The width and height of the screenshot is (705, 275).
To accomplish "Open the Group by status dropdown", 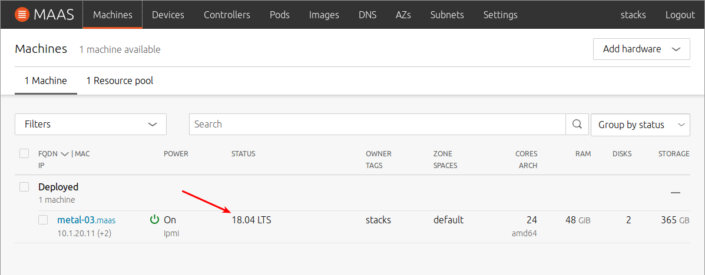I will coord(640,125).
